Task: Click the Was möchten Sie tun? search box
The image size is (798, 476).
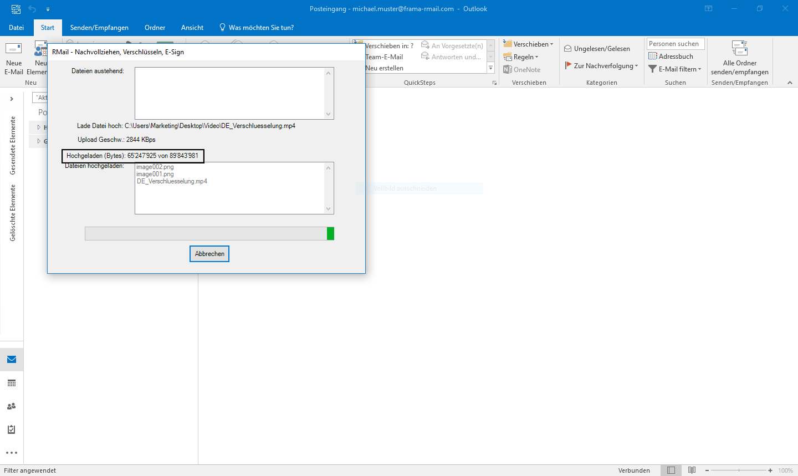Action: click(257, 28)
